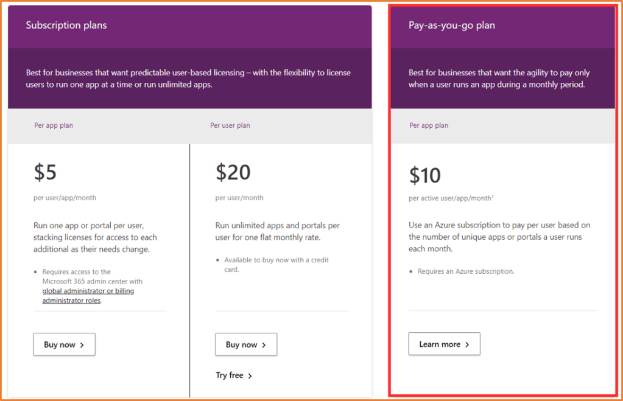Click the bullet beside Requires access to Microsoft 365
Screen dimensions: 623x401
tap(35, 272)
